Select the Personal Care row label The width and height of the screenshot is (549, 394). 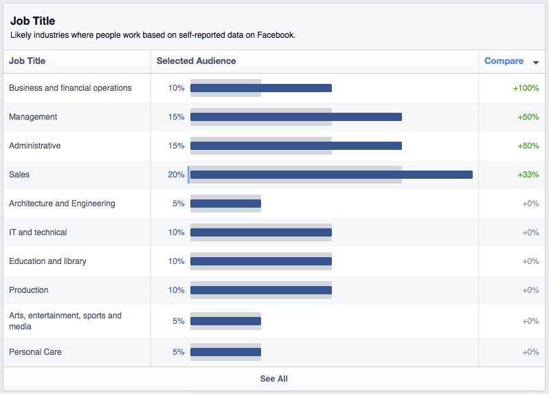(x=35, y=352)
